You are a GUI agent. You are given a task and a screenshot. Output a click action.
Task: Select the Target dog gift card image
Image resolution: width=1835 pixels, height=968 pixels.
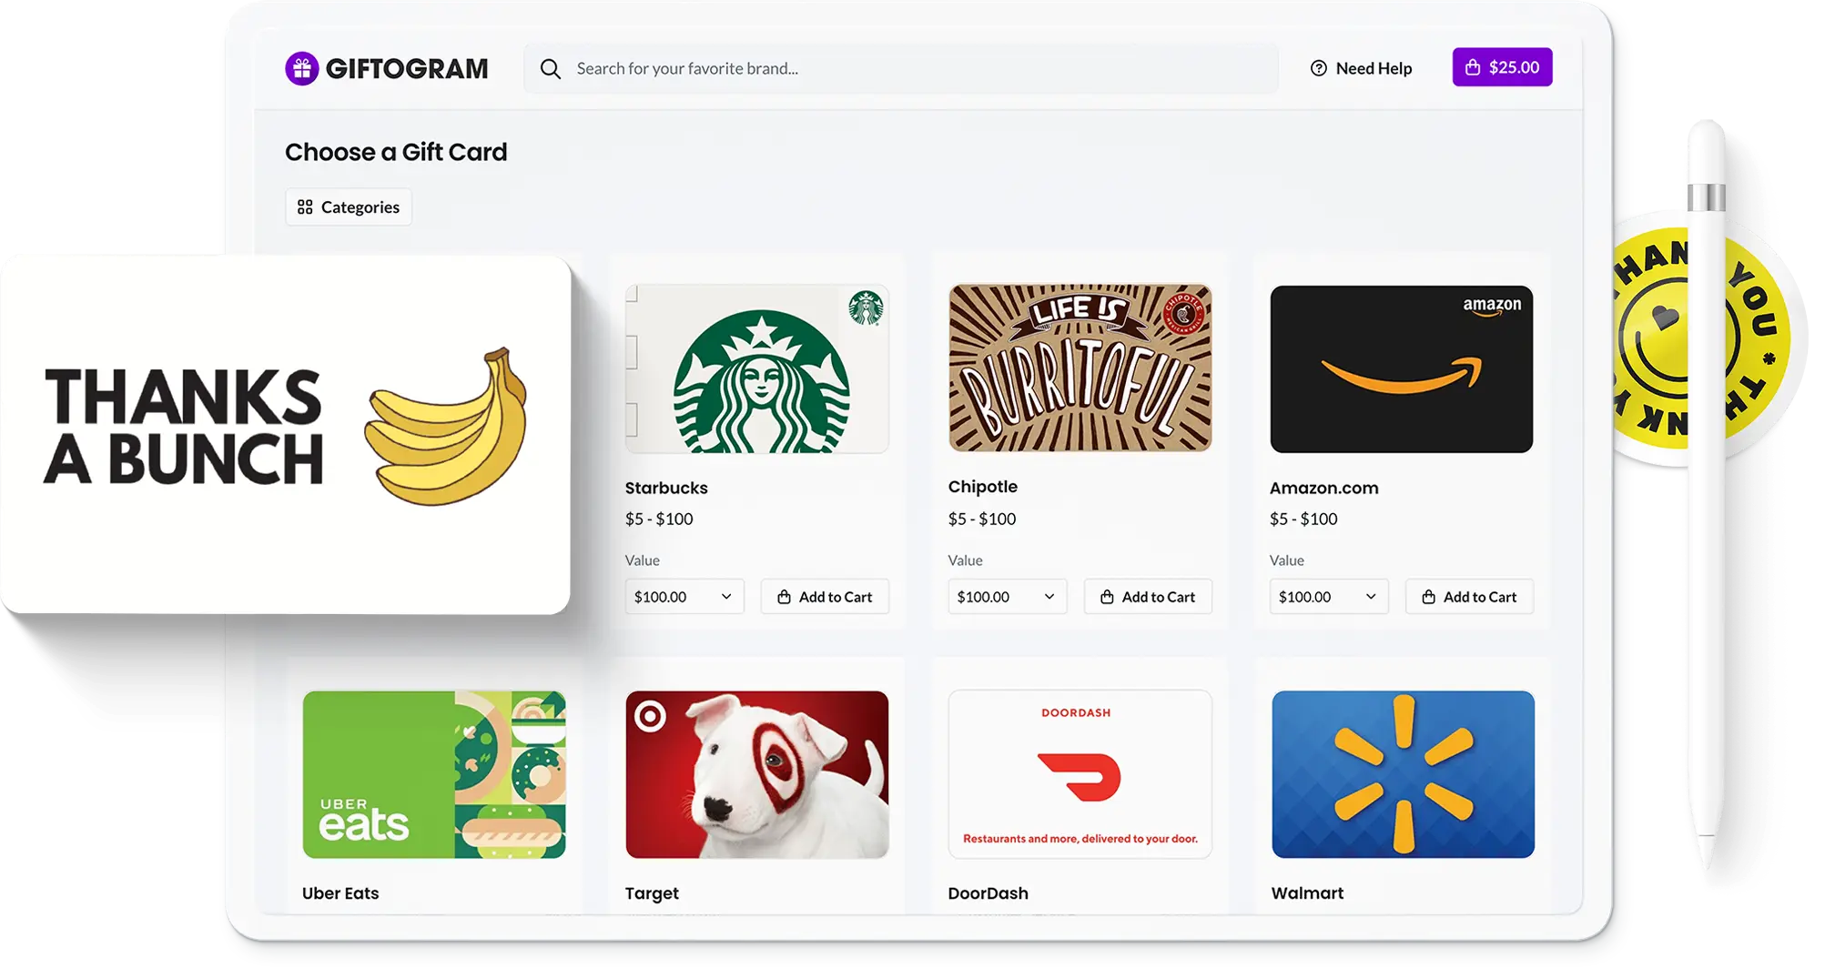pyautogui.click(x=757, y=775)
